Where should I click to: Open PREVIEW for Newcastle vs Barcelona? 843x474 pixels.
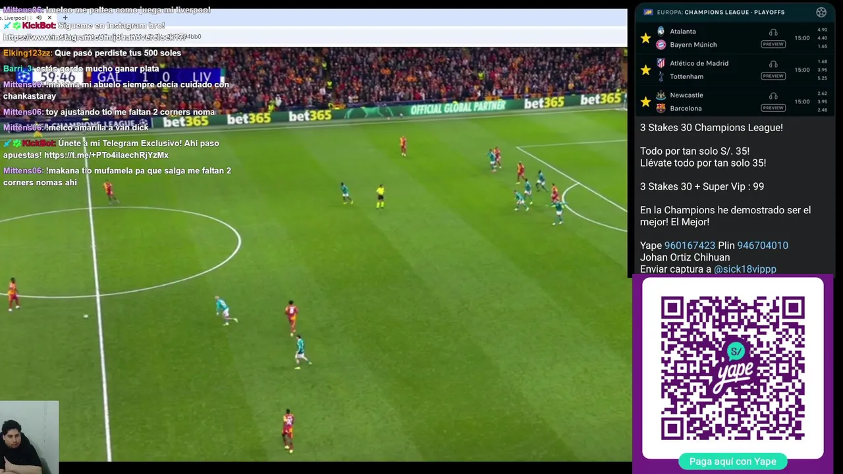tap(773, 107)
